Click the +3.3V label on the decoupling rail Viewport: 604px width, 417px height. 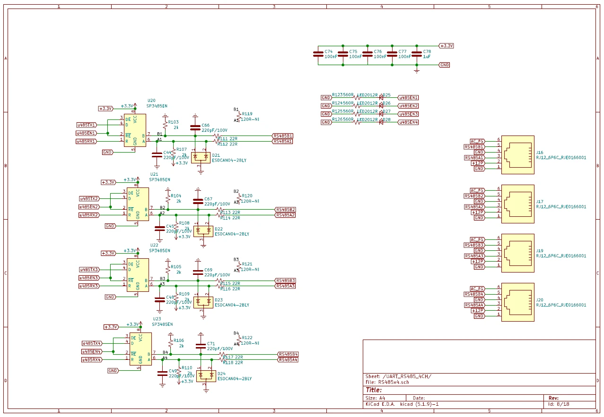[x=446, y=46]
